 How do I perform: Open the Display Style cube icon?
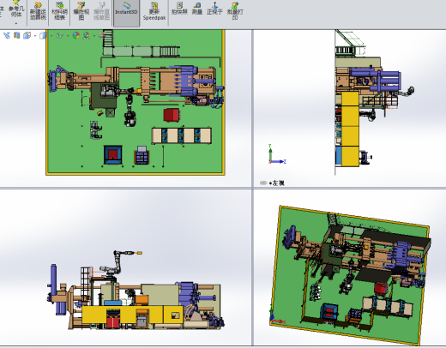click(43, 35)
